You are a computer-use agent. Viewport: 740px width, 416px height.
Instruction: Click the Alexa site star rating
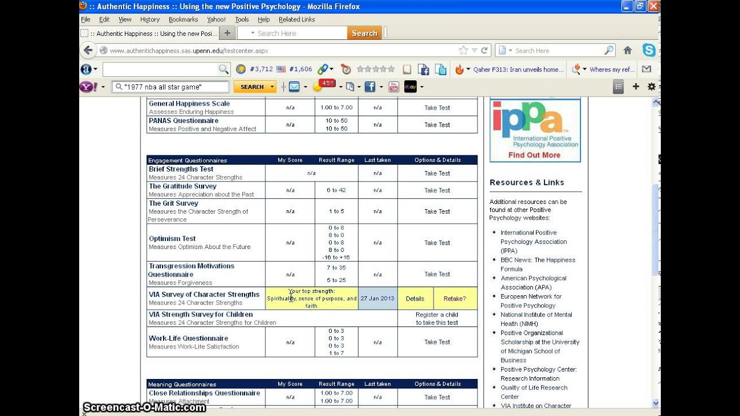point(376,69)
